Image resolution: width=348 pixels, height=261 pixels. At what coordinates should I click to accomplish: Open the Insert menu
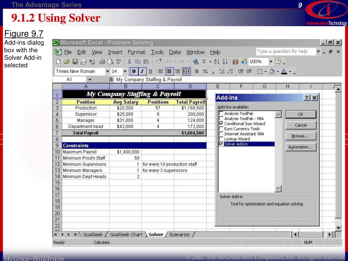[115, 52]
